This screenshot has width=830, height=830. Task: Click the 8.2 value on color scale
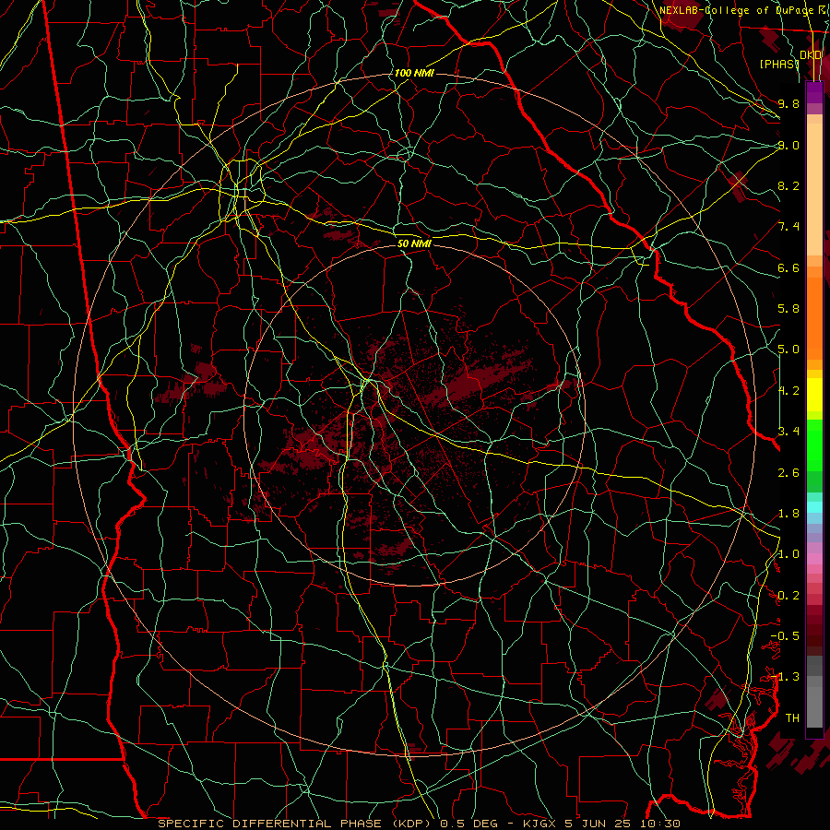coord(788,185)
